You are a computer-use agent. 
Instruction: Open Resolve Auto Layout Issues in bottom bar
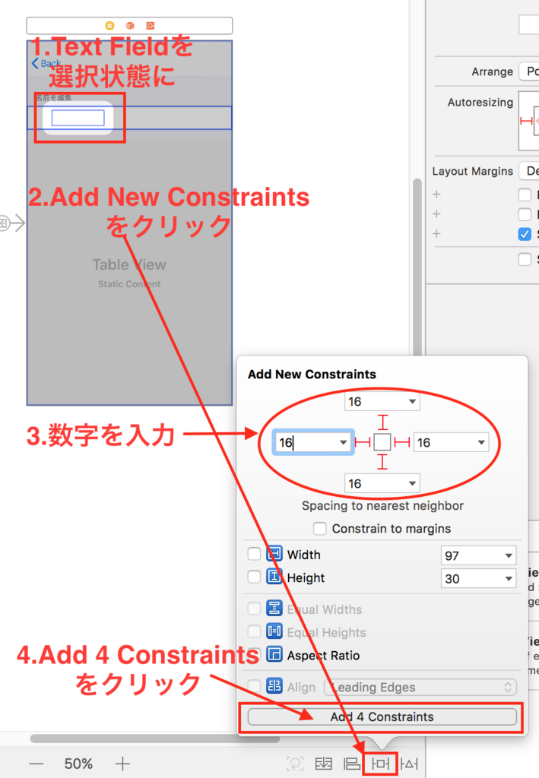click(410, 764)
